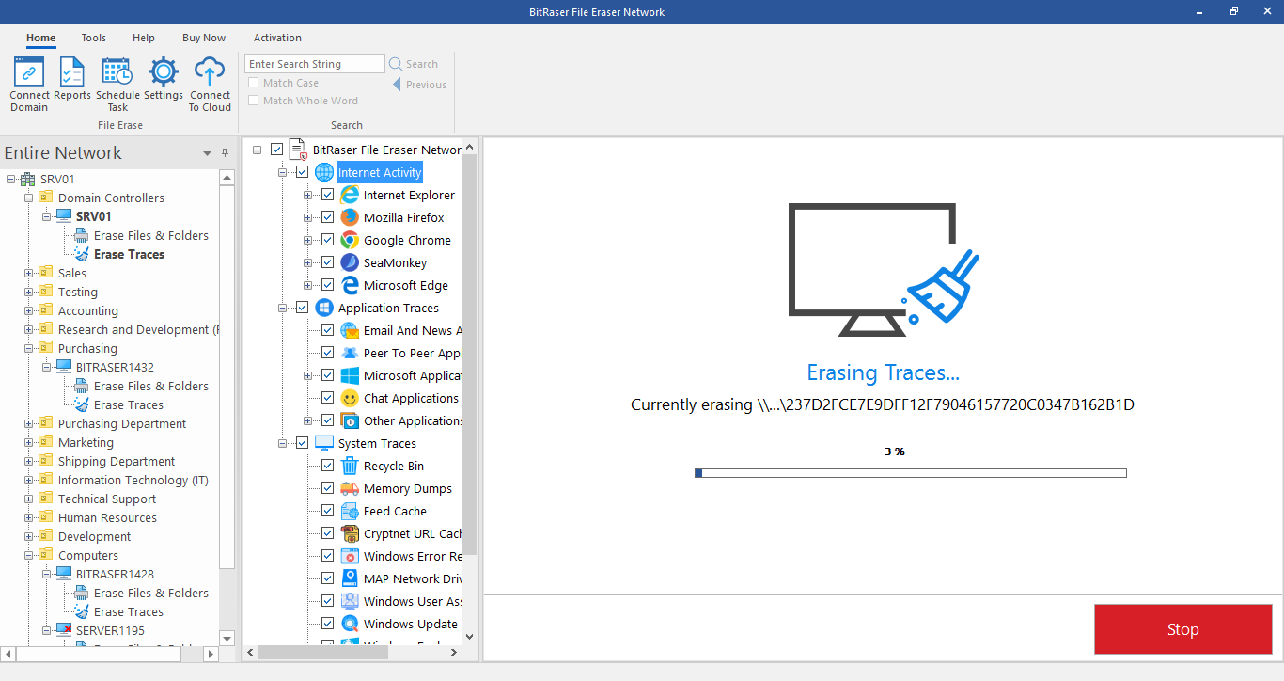Uncheck the Chat Applications checkbox
This screenshot has width=1284, height=681.
click(x=327, y=398)
